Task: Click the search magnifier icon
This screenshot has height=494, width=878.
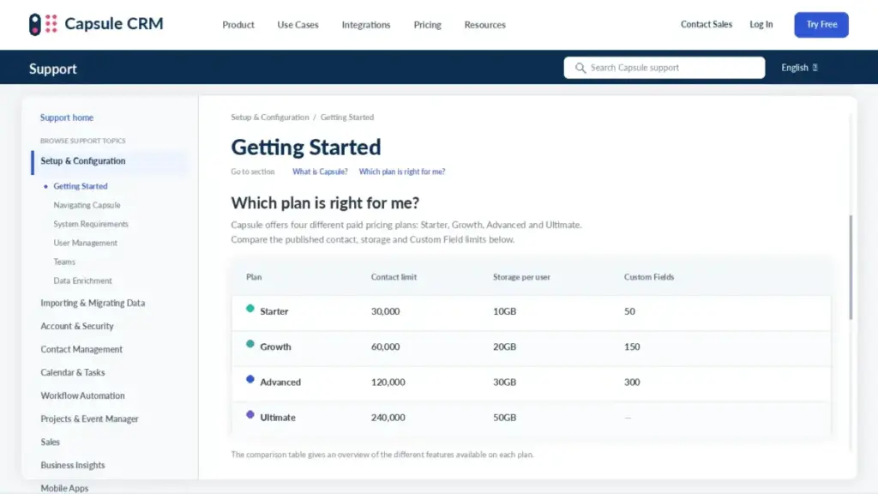Action: (580, 68)
